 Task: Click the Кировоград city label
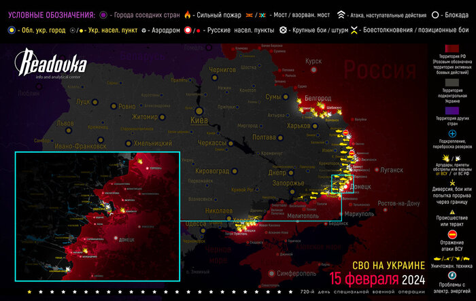click(212, 171)
